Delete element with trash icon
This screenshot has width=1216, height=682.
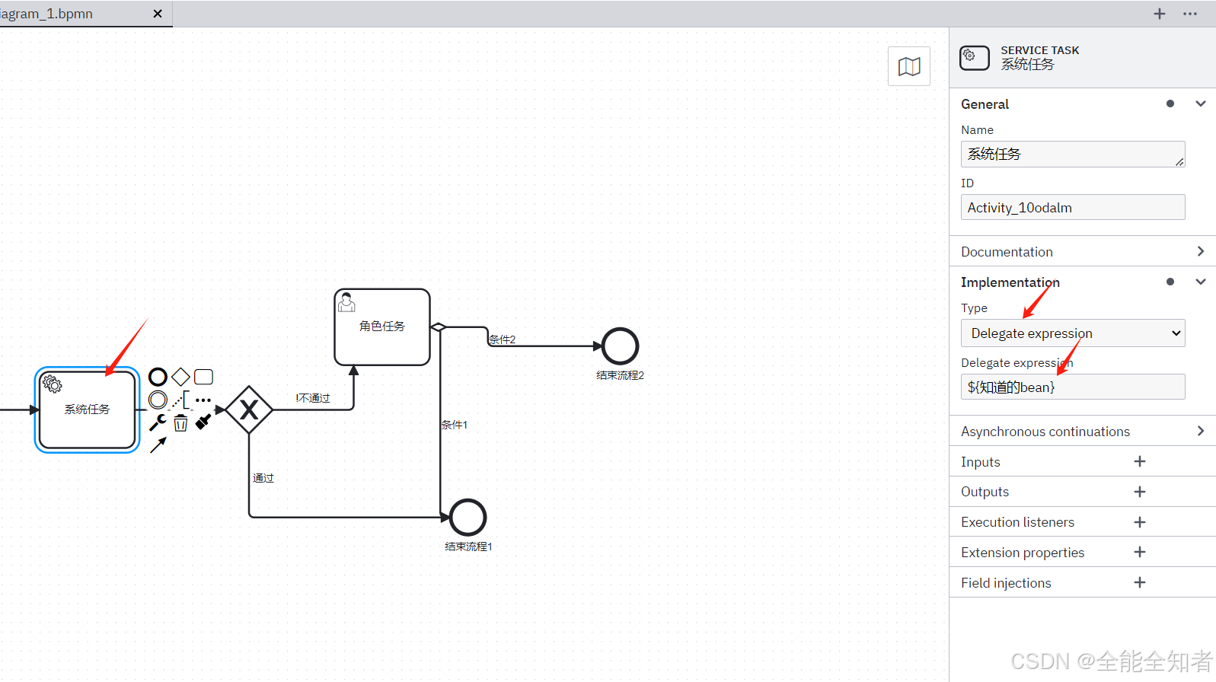180,423
